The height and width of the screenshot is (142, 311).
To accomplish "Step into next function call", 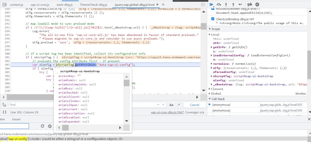I will coord(226,4).
